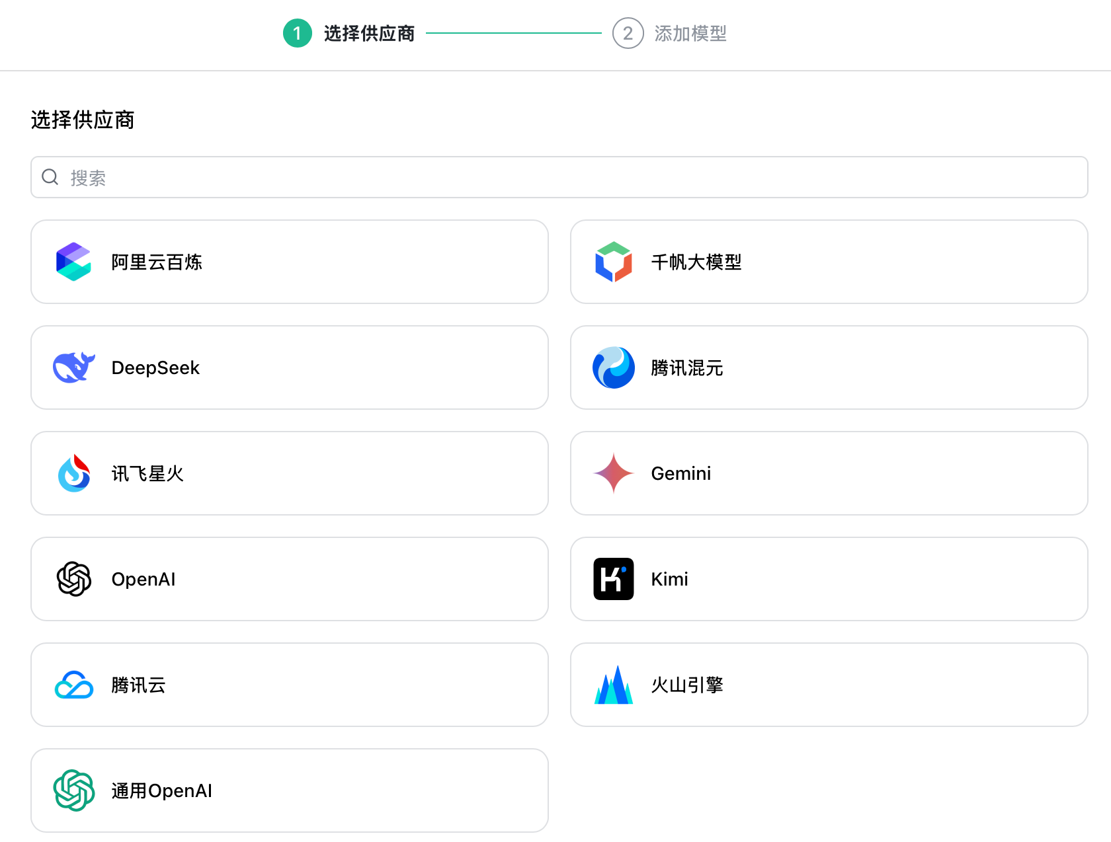Click the 腾讯混元 blue swirl icon

(x=613, y=367)
